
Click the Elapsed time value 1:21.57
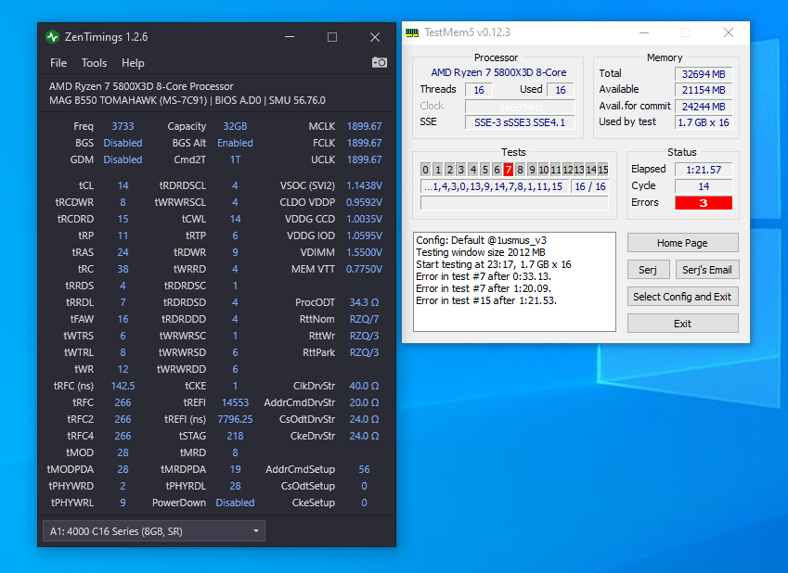[x=703, y=170]
